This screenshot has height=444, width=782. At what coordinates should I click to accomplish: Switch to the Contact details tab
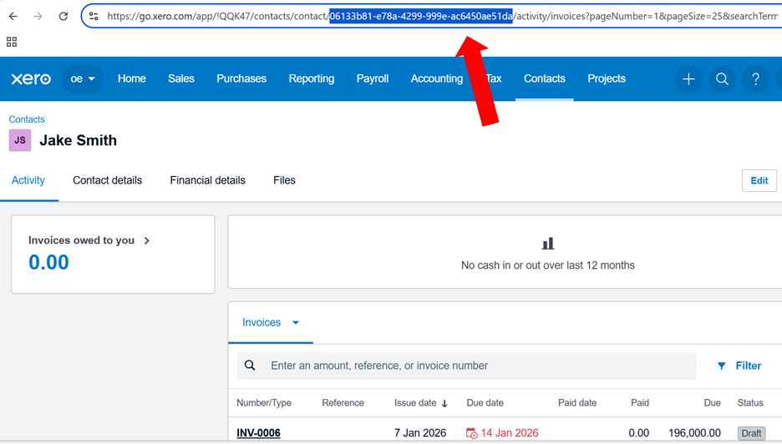pos(107,180)
